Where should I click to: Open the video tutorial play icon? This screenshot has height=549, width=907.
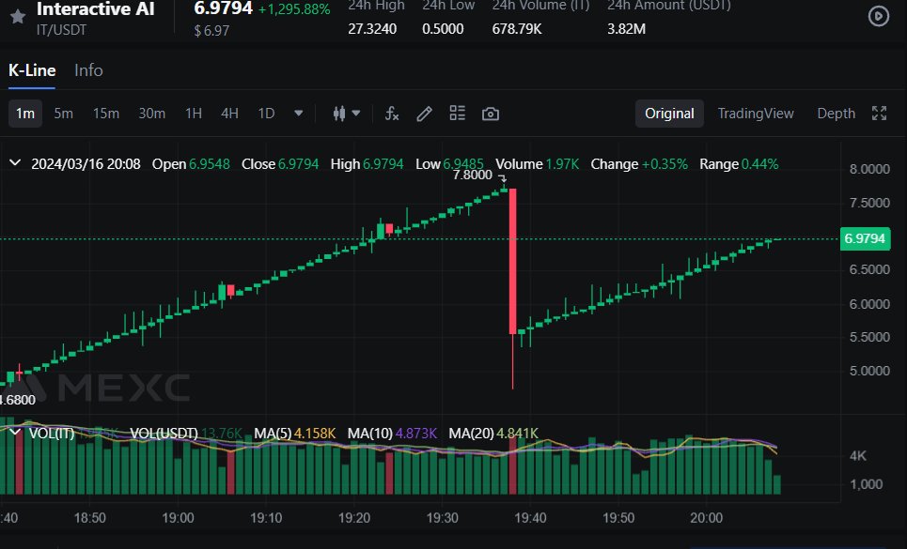878,17
